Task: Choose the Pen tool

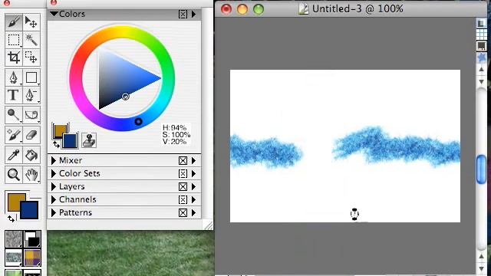Action: click(x=14, y=77)
